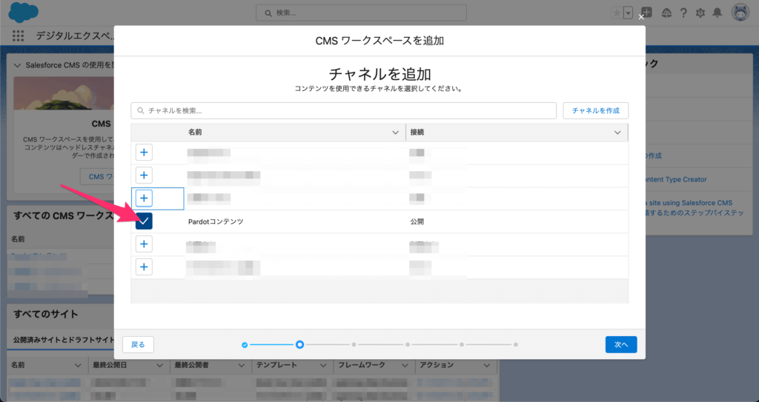This screenshot has width=759, height=402.
Task: Expand the favorites list dropdown arrow
Action: click(x=629, y=13)
